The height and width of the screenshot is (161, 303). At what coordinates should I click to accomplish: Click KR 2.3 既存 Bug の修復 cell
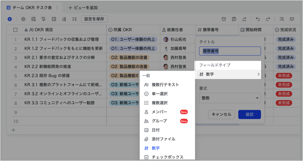tap(47, 76)
